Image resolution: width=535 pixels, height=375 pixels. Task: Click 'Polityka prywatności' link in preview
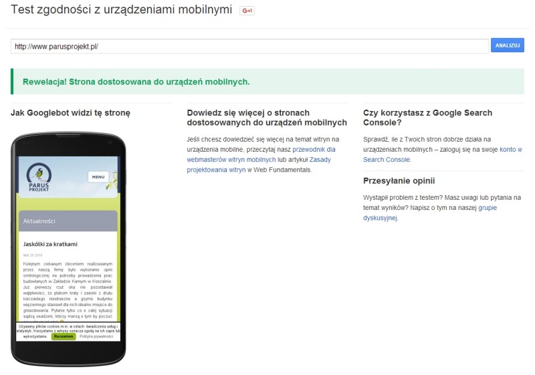96,336
